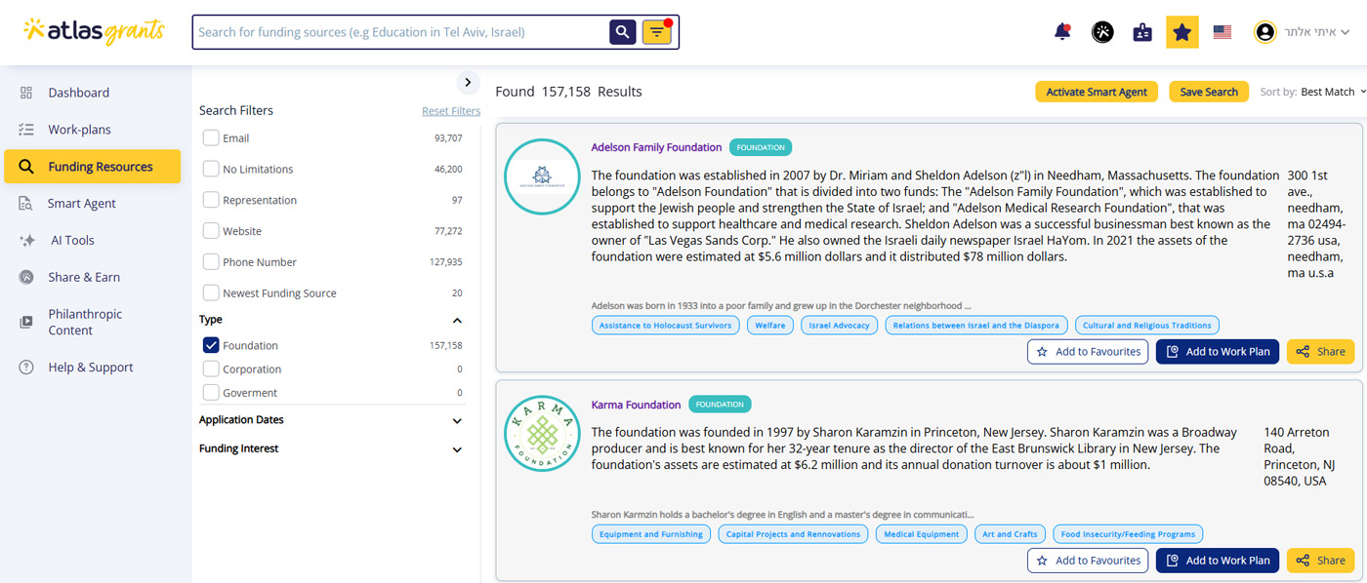
Task: Open Smart Agent page
Action: (x=82, y=204)
